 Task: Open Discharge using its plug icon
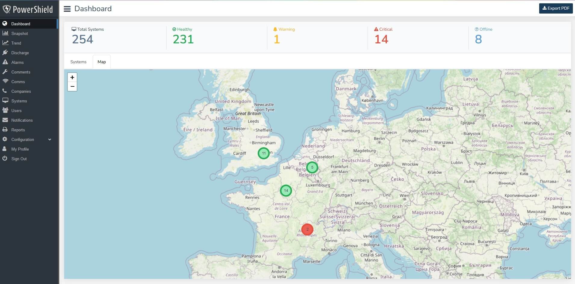tap(5, 53)
